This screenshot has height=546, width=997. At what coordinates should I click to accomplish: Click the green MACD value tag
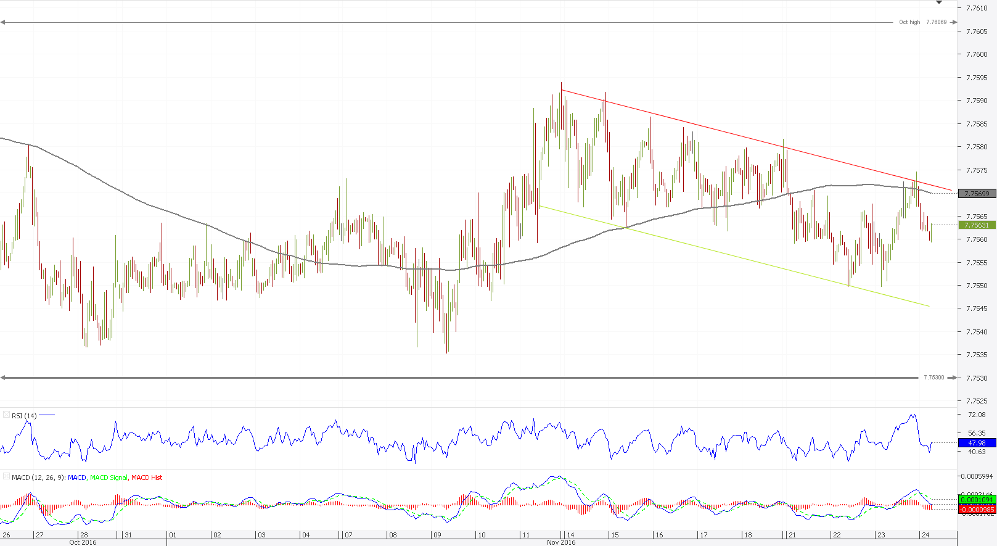click(977, 499)
